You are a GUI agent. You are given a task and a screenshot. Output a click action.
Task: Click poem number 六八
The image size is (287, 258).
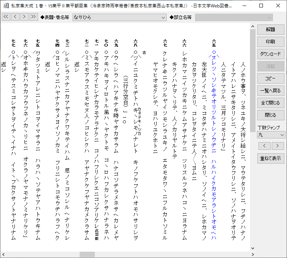pyautogui.click(x=136, y=43)
